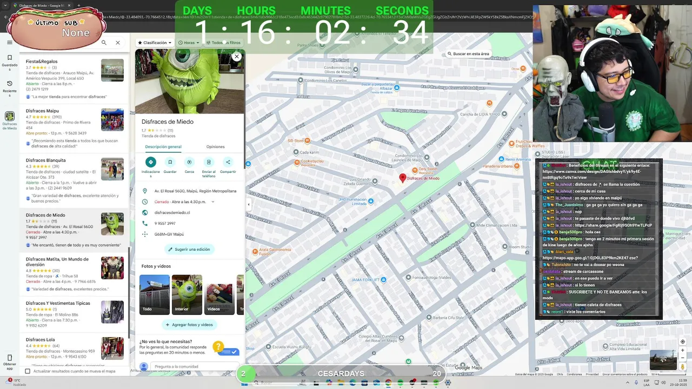This screenshot has height=389, width=692.
Task: Click the Windows Start button
Action: [244, 383]
